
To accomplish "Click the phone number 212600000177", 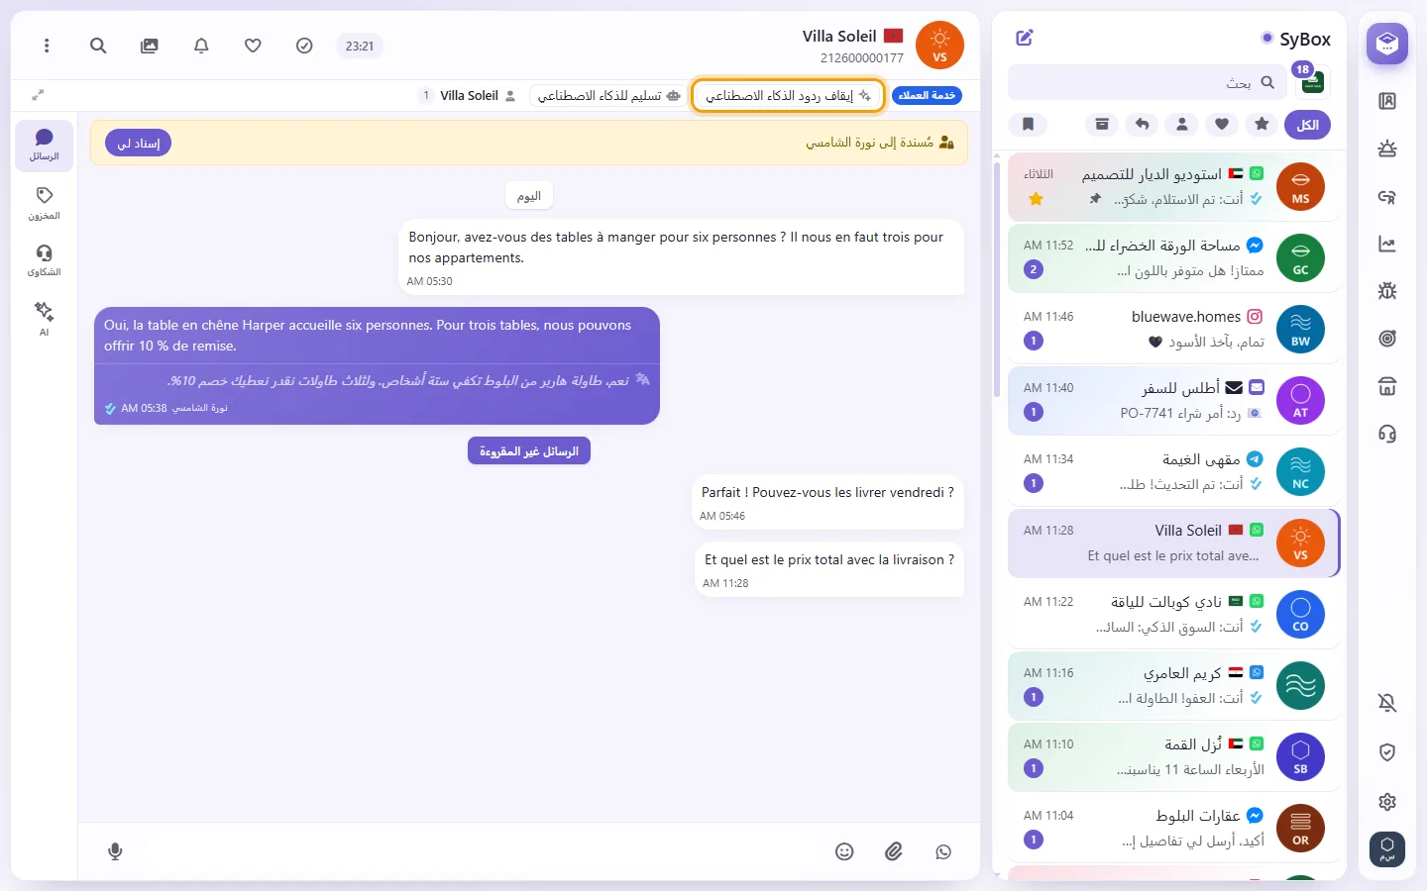I will coord(861,58).
